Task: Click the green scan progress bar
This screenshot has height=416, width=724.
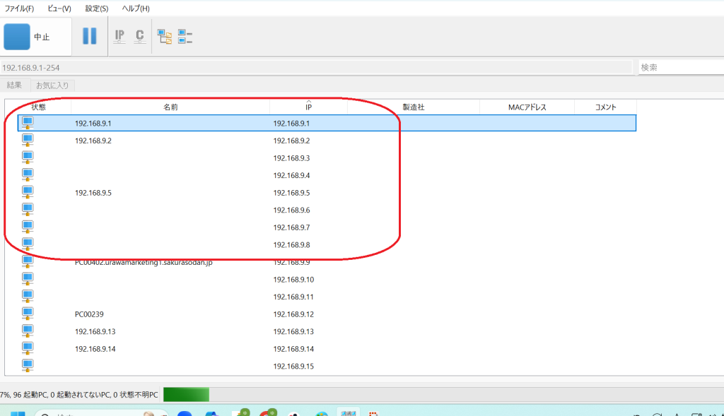Action: point(186,394)
